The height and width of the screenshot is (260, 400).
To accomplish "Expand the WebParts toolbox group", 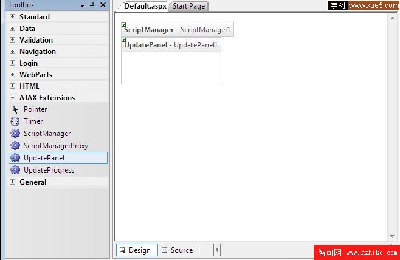I will [12, 75].
